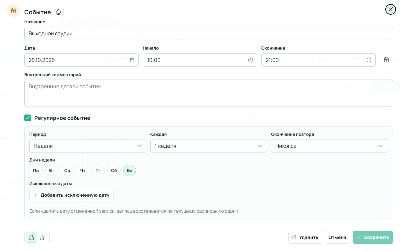Open the time picker in the Начало field
400x251 pixels.
pos(251,60)
